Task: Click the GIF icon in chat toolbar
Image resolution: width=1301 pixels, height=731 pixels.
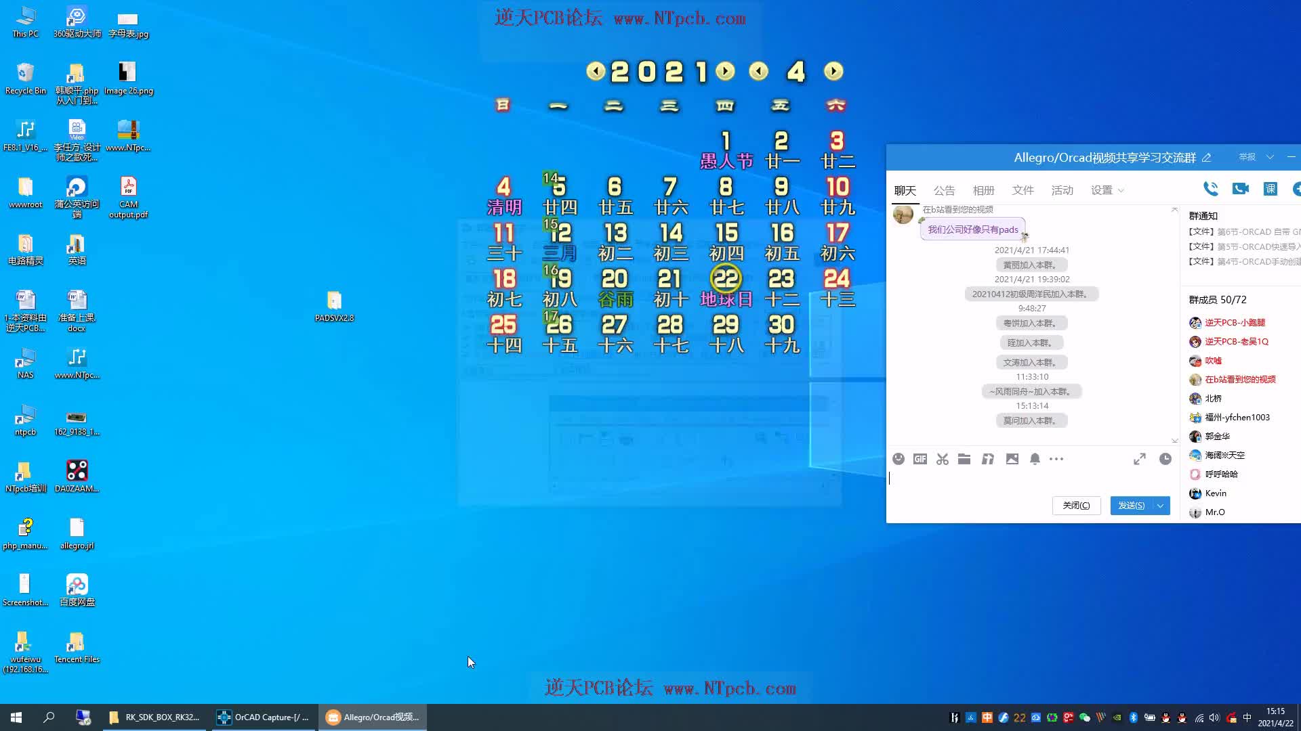Action: [920, 459]
